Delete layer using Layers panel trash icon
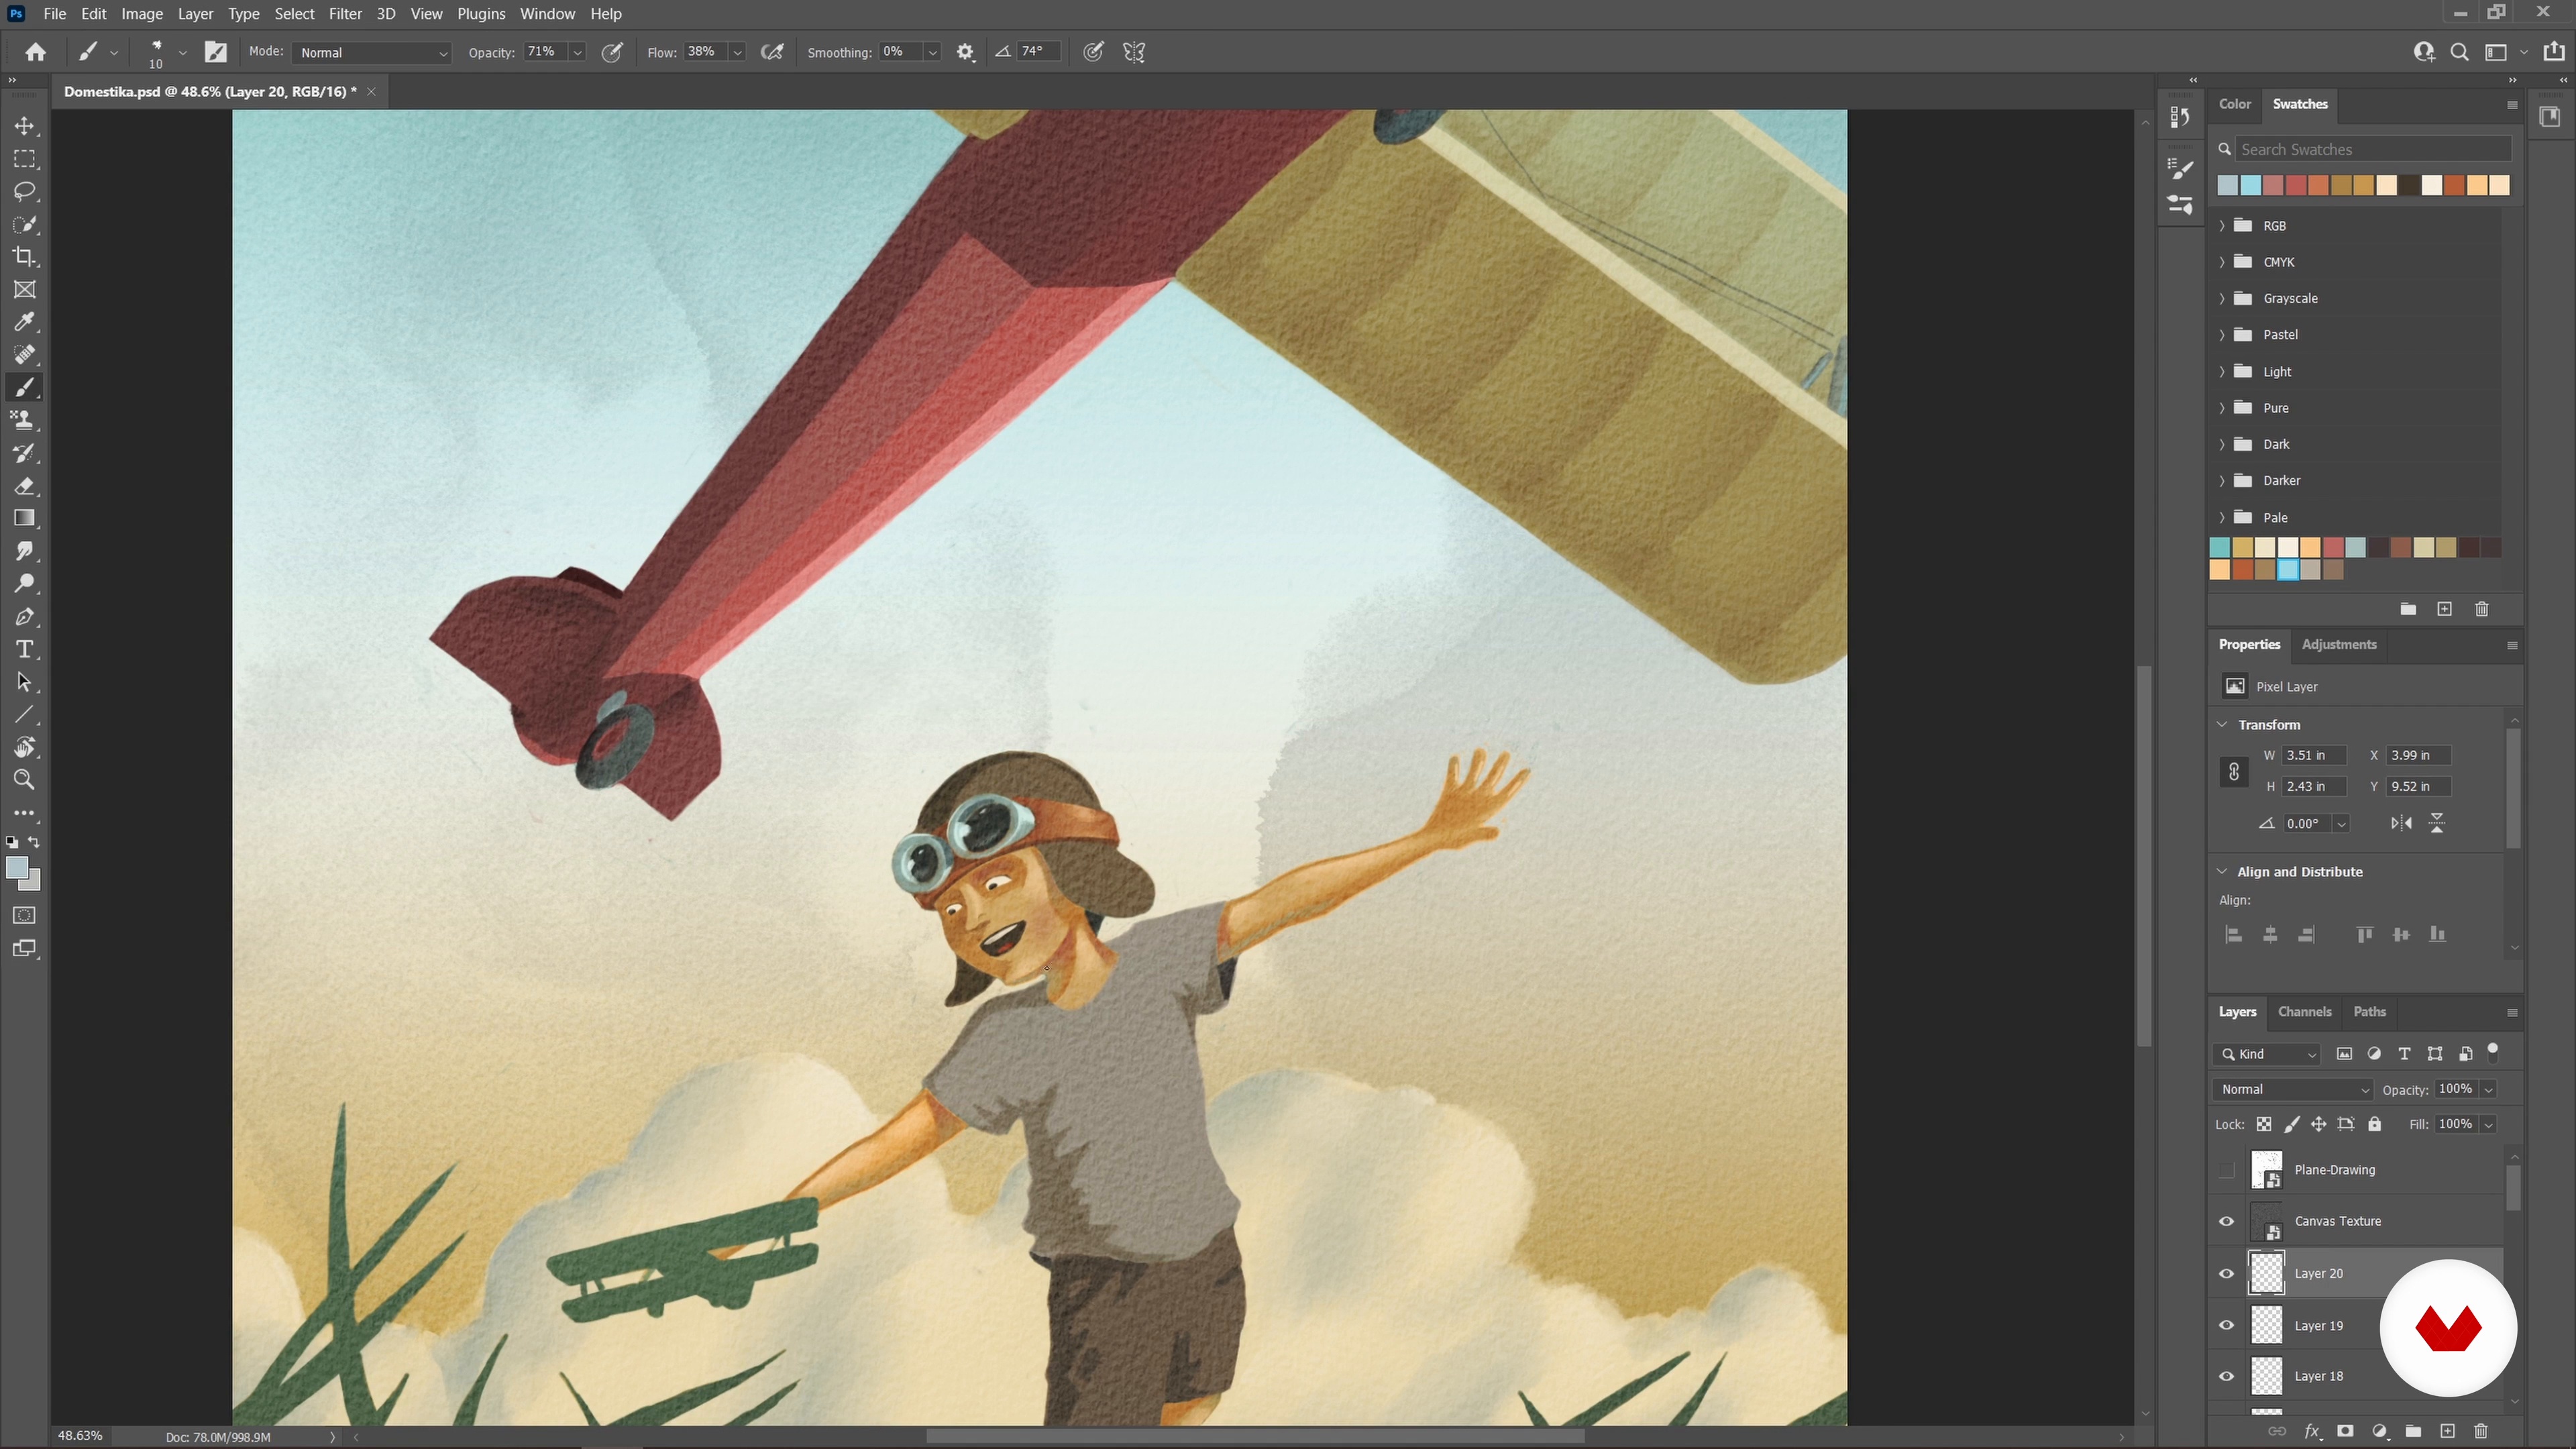The width and height of the screenshot is (2576, 1449). [2481, 1431]
